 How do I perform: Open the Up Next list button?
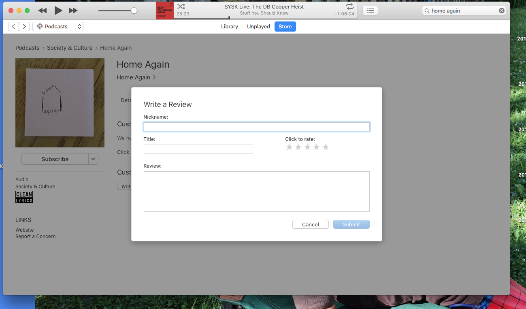point(370,11)
